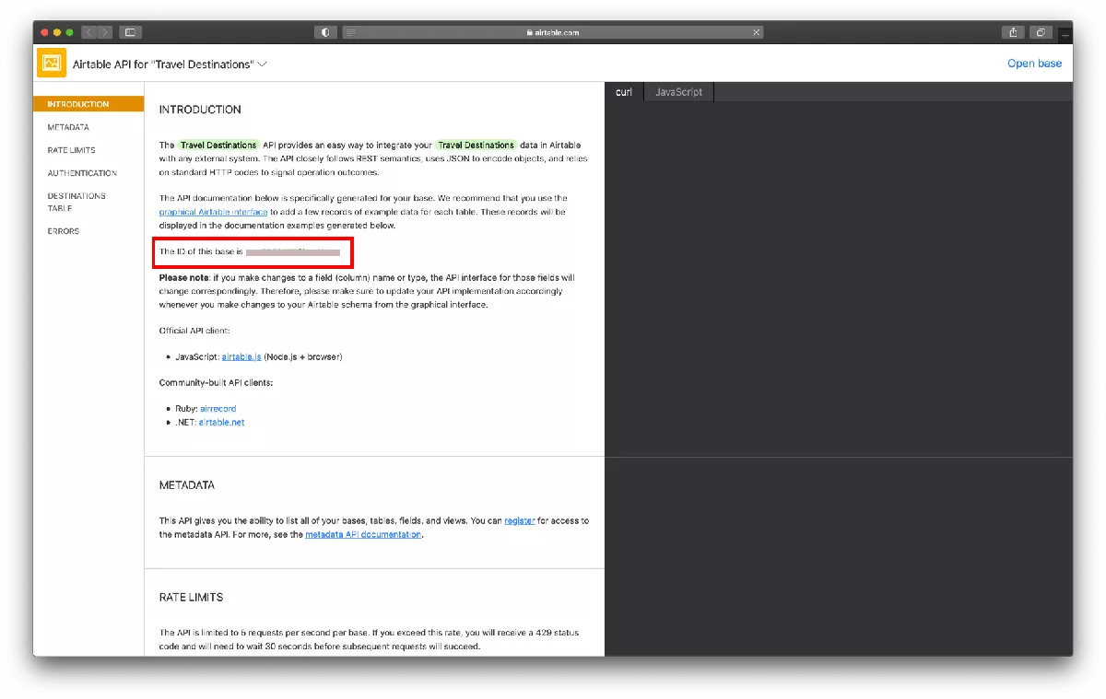1106x699 pixels.
Task: Click the yellow Airtable base icon
Action: coord(52,63)
